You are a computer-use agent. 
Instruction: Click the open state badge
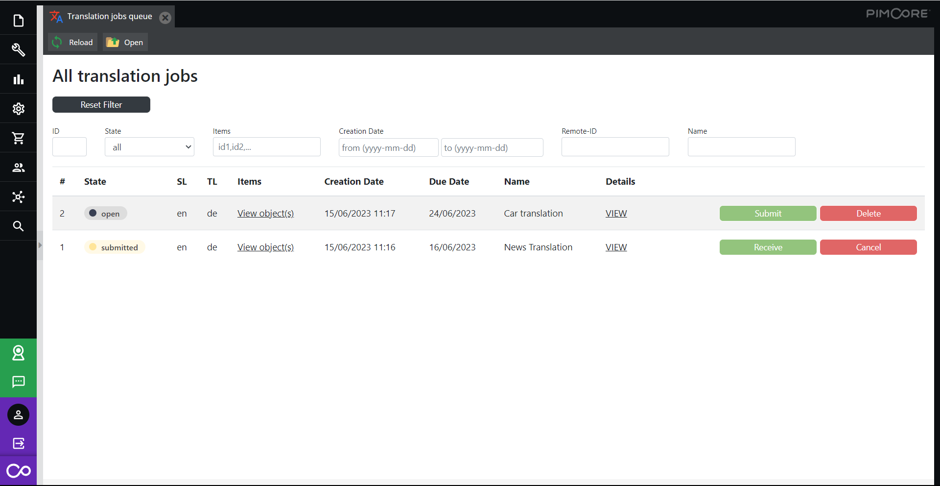pyautogui.click(x=105, y=213)
